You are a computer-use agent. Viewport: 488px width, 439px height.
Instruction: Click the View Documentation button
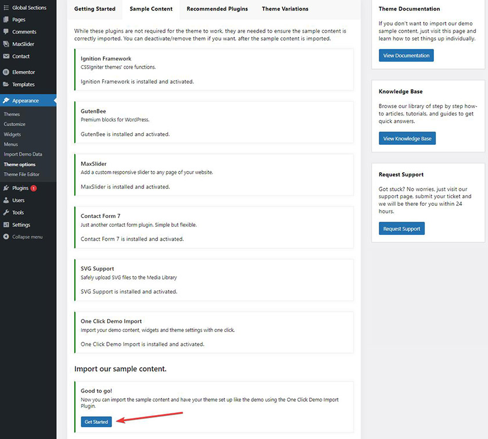[x=406, y=55]
